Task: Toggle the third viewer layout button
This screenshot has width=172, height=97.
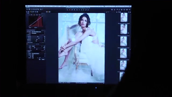Action: (50, 12)
